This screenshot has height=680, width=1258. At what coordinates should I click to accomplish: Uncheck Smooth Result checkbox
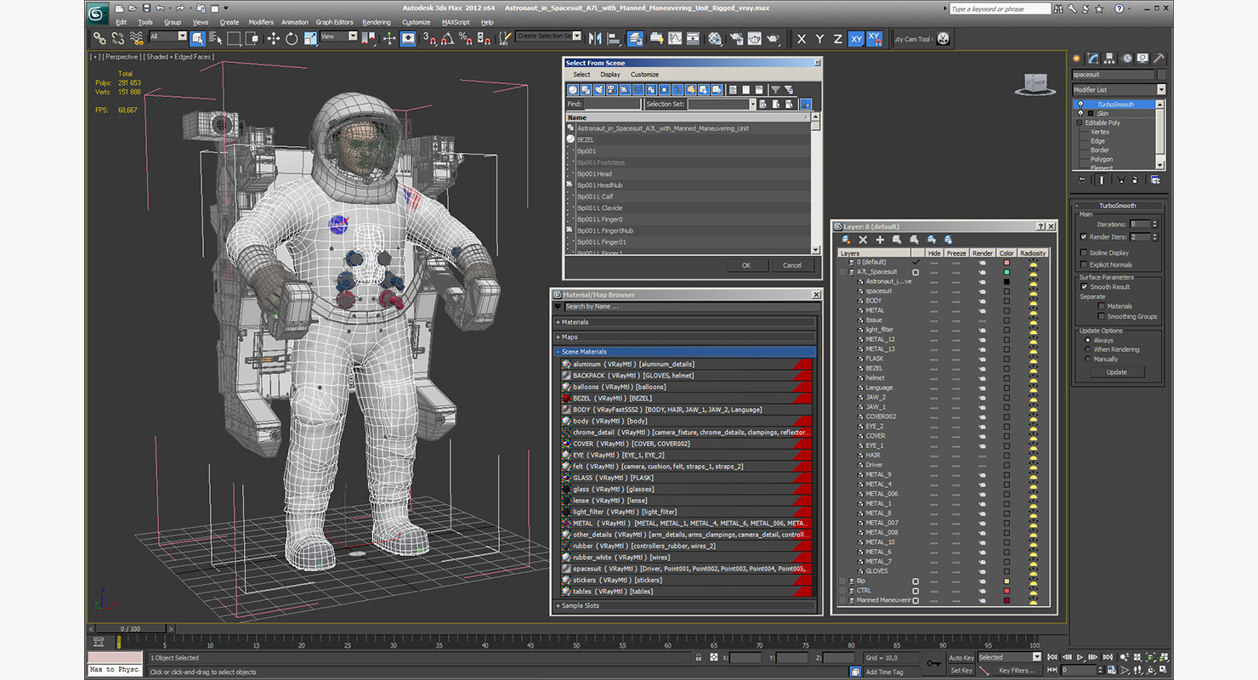tap(1084, 286)
